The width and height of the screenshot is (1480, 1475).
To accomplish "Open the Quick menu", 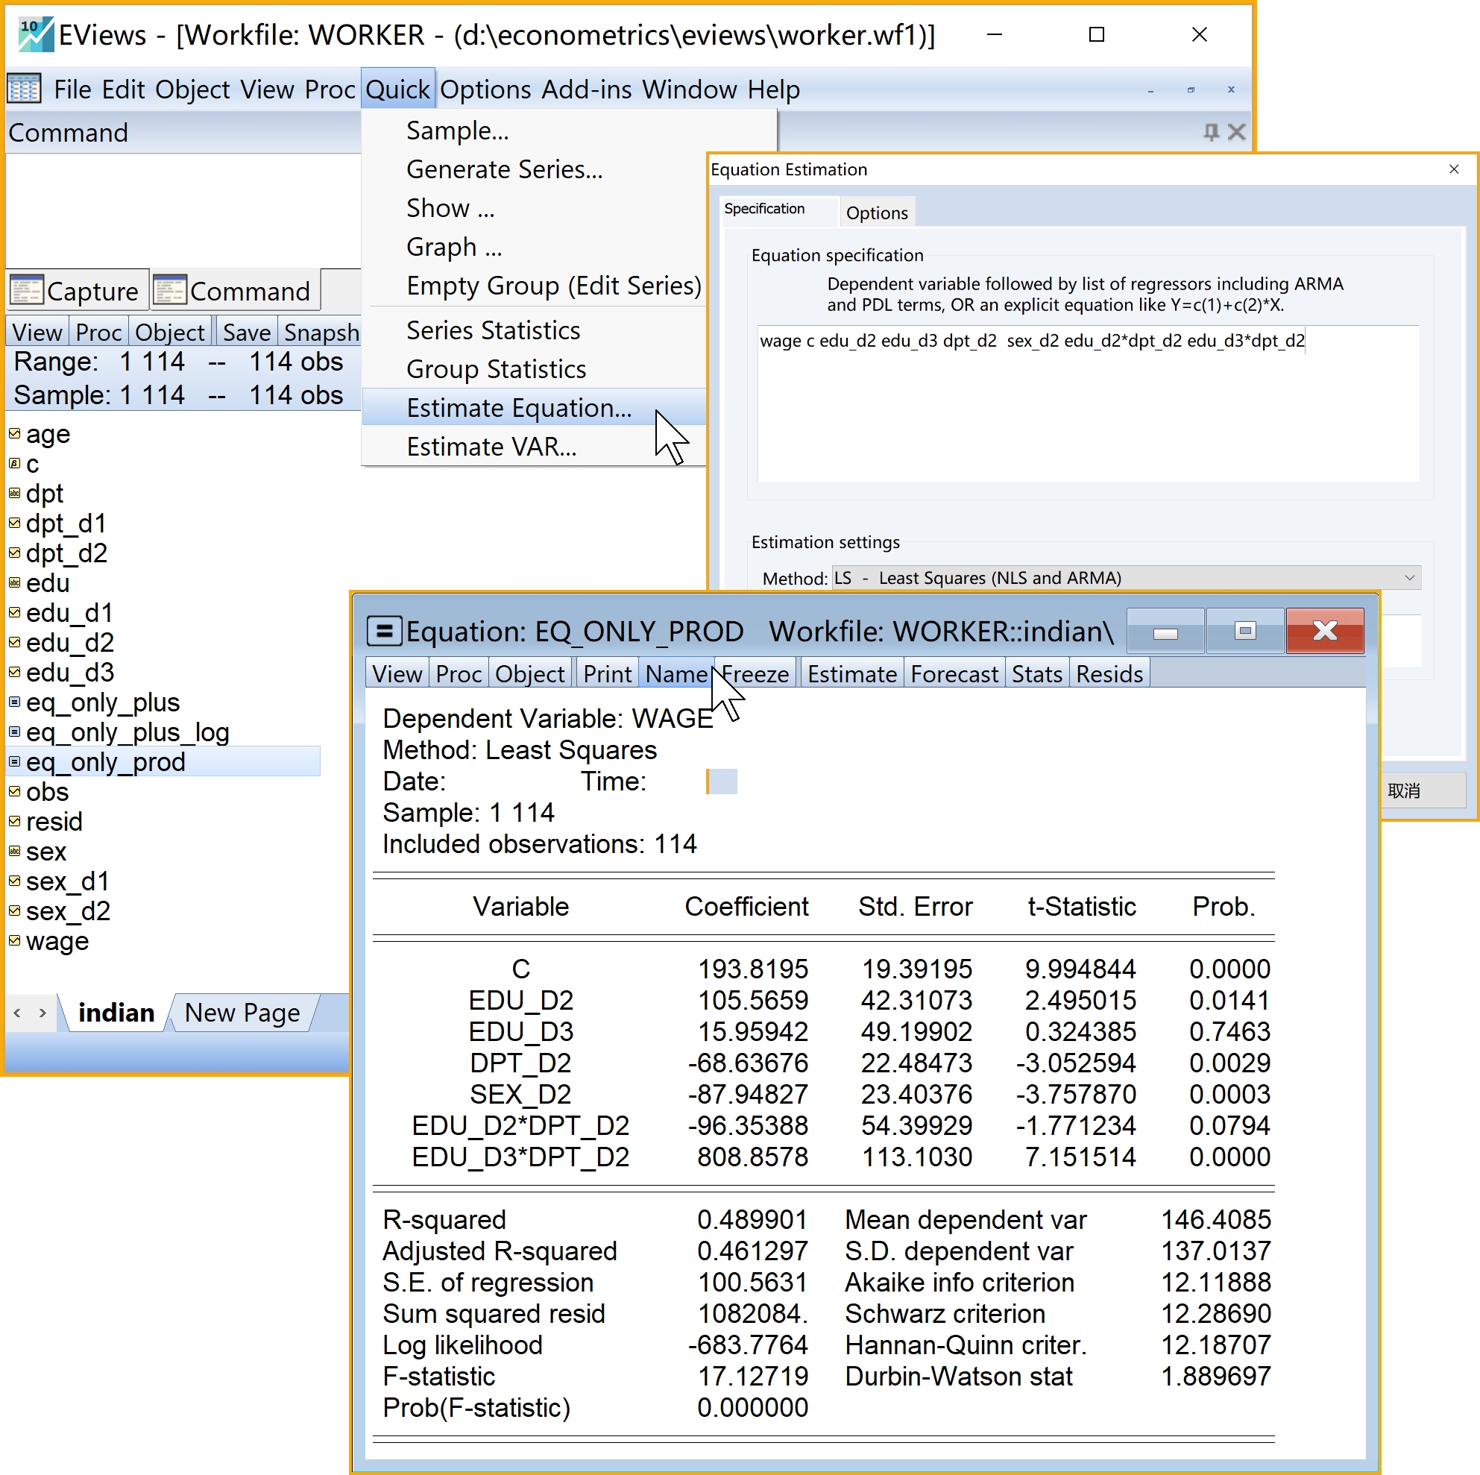I will pos(397,89).
